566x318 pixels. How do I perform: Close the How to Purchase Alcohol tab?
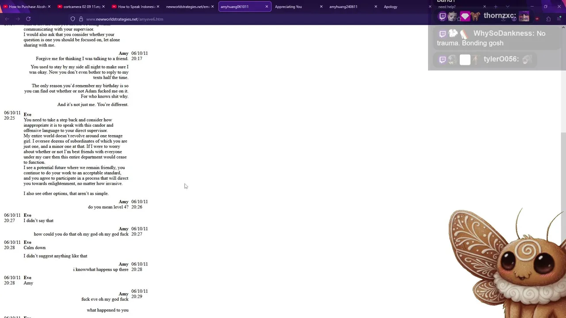[x=49, y=7]
